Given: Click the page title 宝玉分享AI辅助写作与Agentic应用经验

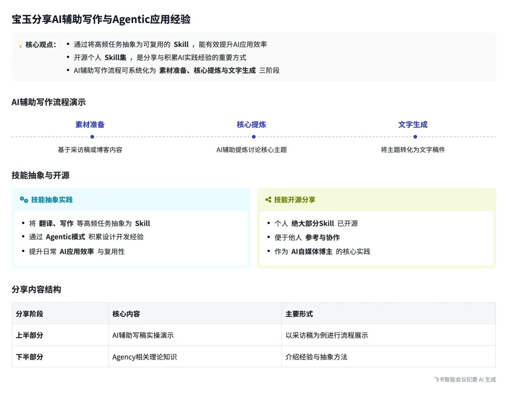Looking at the screenshot, I should [101, 19].
